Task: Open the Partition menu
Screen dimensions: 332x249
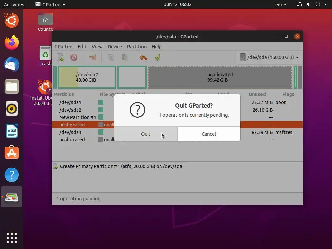Action: coord(137,47)
